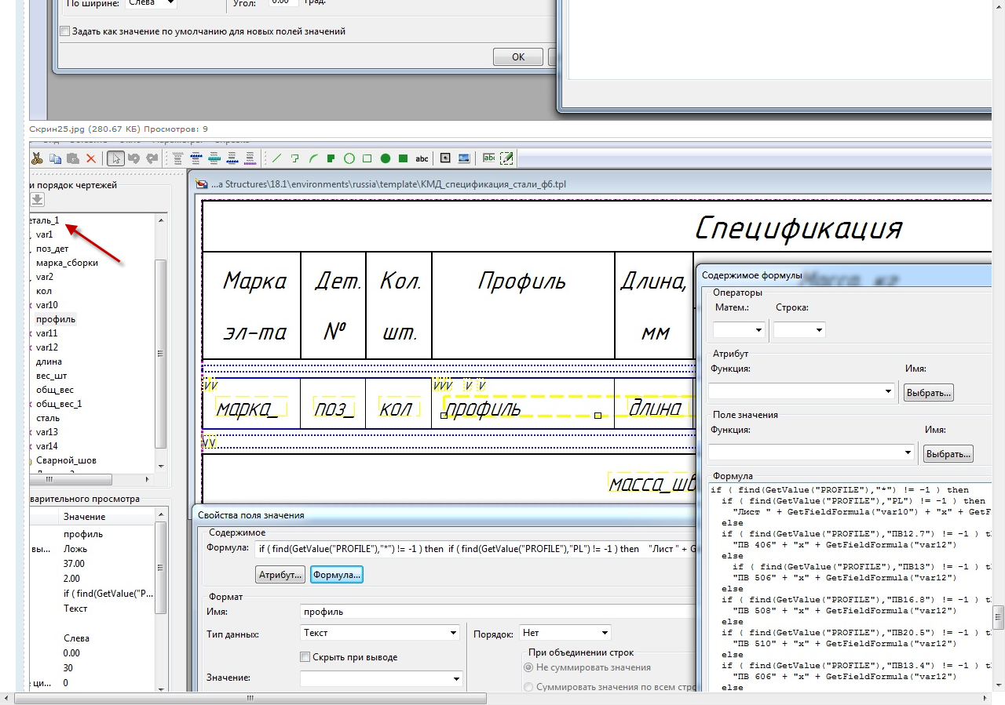Select the hollow rectangle drawing tool

(x=367, y=158)
